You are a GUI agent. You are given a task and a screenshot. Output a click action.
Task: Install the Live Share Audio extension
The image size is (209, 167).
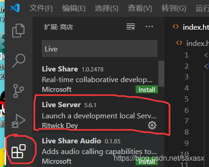[x=147, y=161]
